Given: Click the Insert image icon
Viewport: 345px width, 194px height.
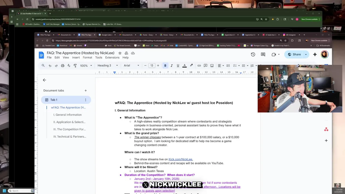Looking at the screenshot, I should coord(212,65).
